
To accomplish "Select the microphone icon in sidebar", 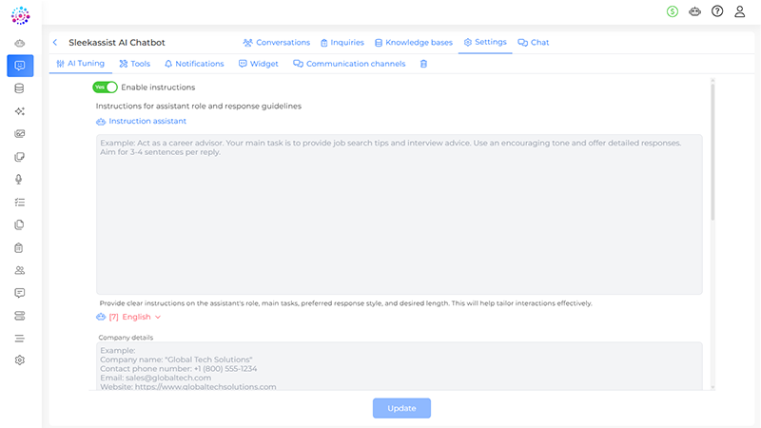I will [x=20, y=180].
